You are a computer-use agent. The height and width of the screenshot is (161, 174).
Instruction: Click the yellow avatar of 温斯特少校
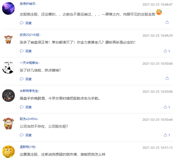pyautogui.click(x=8, y=152)
